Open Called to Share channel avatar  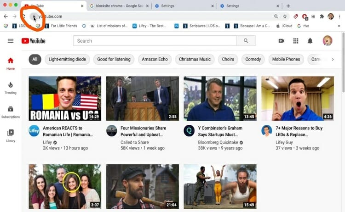point(112,131)
